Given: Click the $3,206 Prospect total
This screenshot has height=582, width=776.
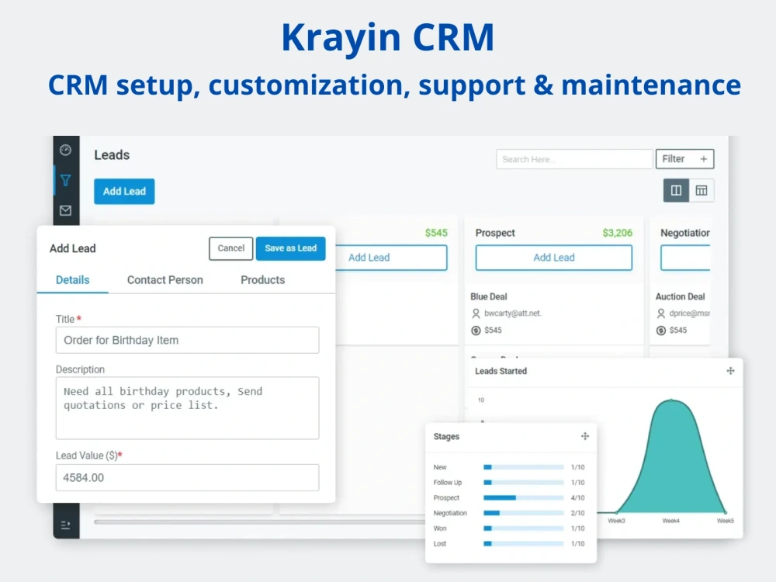Looking at the screenshot, I should click(x=617, y=233).
